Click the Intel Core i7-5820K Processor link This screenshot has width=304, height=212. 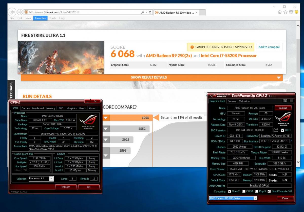(x=229, y=56)
